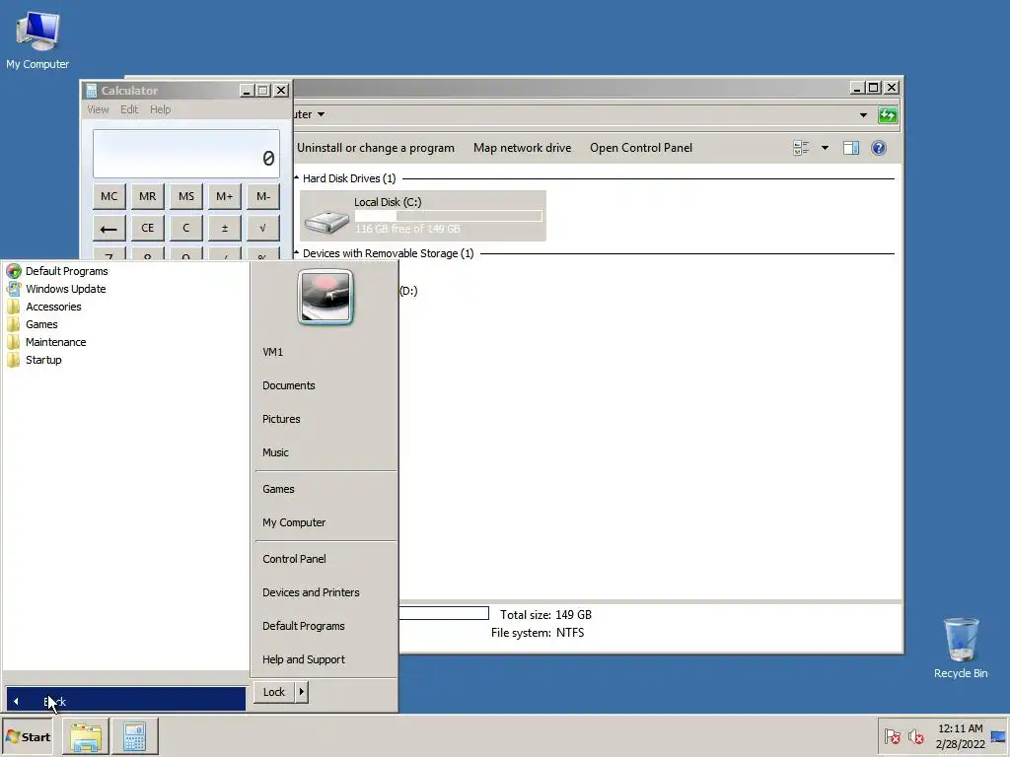Click the square root calculator key
1010x757 pixels.
262,228
